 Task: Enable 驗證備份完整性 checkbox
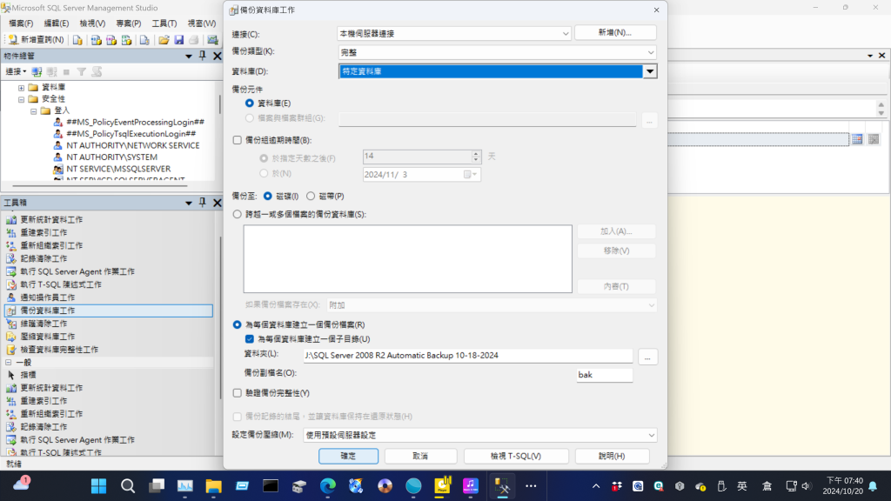click(238, 393)
